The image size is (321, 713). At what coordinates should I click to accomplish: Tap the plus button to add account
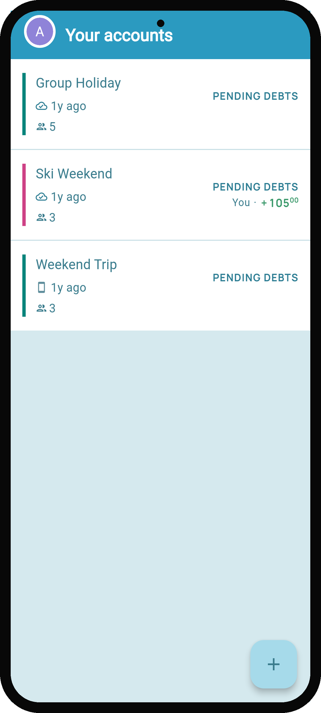click(274, 664)
